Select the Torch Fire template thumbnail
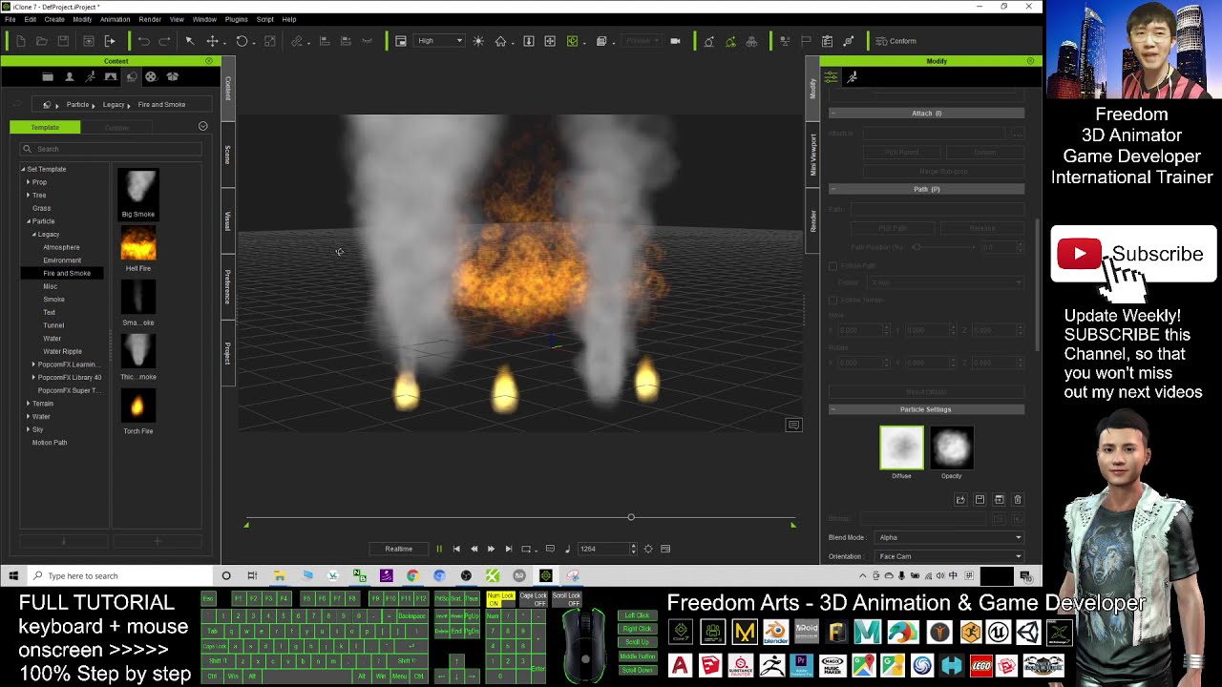Screen dimensions: 1222x687 138,407
